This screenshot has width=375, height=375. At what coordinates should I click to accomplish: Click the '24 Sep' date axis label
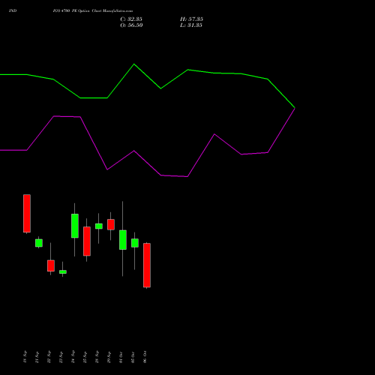(x=73, y=357)
